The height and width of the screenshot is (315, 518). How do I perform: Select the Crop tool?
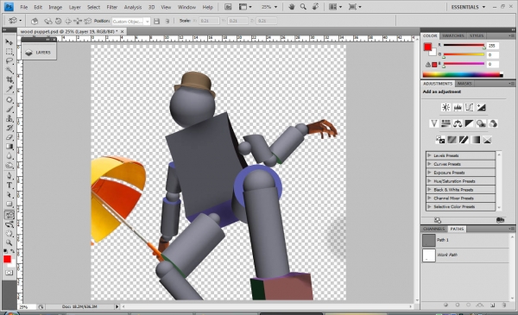(9, 79)
